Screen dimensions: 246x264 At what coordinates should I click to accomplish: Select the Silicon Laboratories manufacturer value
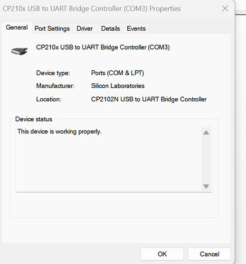click(x=118, y=86)
